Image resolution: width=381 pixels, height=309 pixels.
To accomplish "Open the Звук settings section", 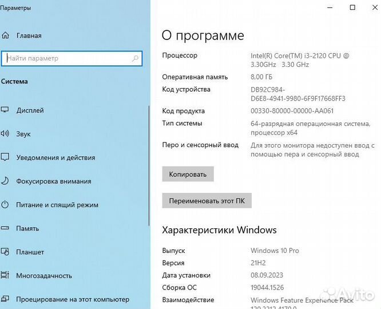I will pyautogui.click(x=23, y=134).
